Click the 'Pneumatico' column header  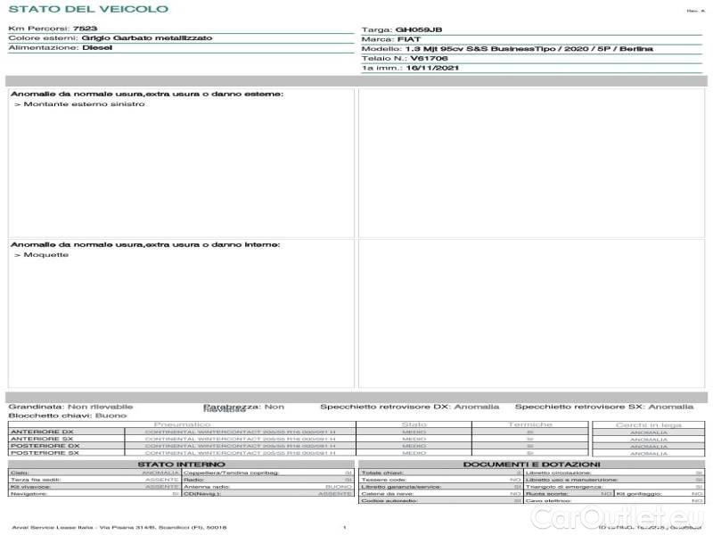pyautogui.click(x=182, y=424)
